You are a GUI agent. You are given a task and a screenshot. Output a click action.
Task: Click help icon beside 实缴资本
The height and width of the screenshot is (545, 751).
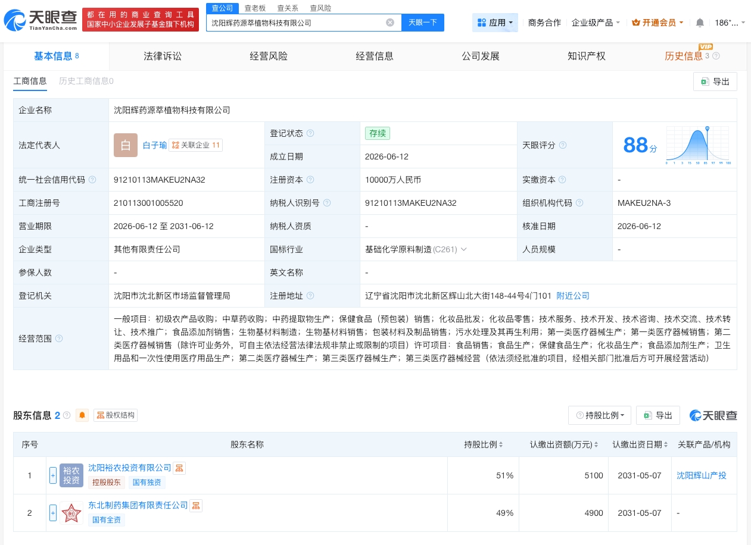tap(562, 180)
